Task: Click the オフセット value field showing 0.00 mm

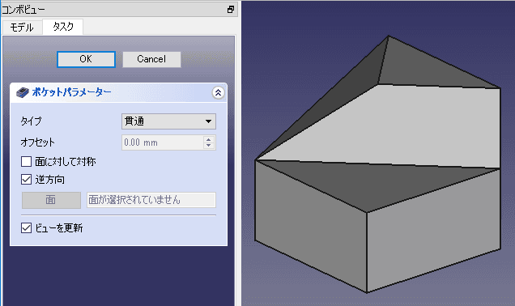Action: tap(163, 142)
